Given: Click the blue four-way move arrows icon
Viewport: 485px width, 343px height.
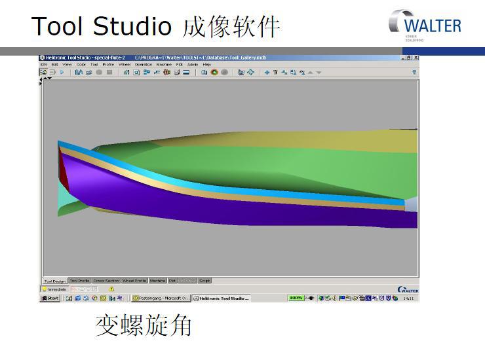Looking at the screenshot, I should point(250,73).
